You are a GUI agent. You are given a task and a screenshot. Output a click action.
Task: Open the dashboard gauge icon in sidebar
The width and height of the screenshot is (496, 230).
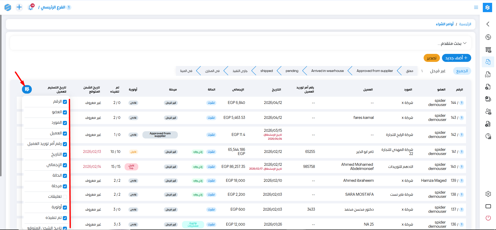[x=488, y=37]
